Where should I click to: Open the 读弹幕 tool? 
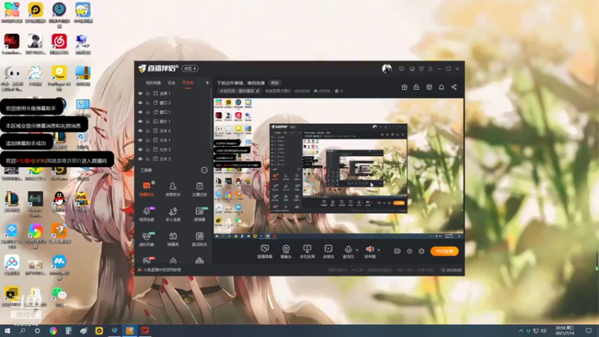(x=199, y=214)
